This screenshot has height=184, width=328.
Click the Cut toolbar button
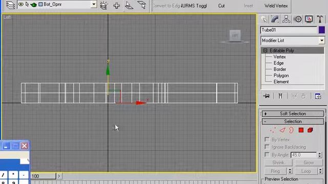(x=221, y=6)
